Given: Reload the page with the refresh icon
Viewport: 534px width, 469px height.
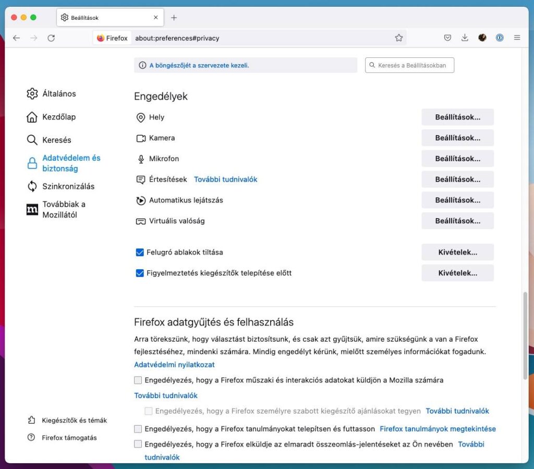Looking at the screenshot, I should tap(51, 38).
